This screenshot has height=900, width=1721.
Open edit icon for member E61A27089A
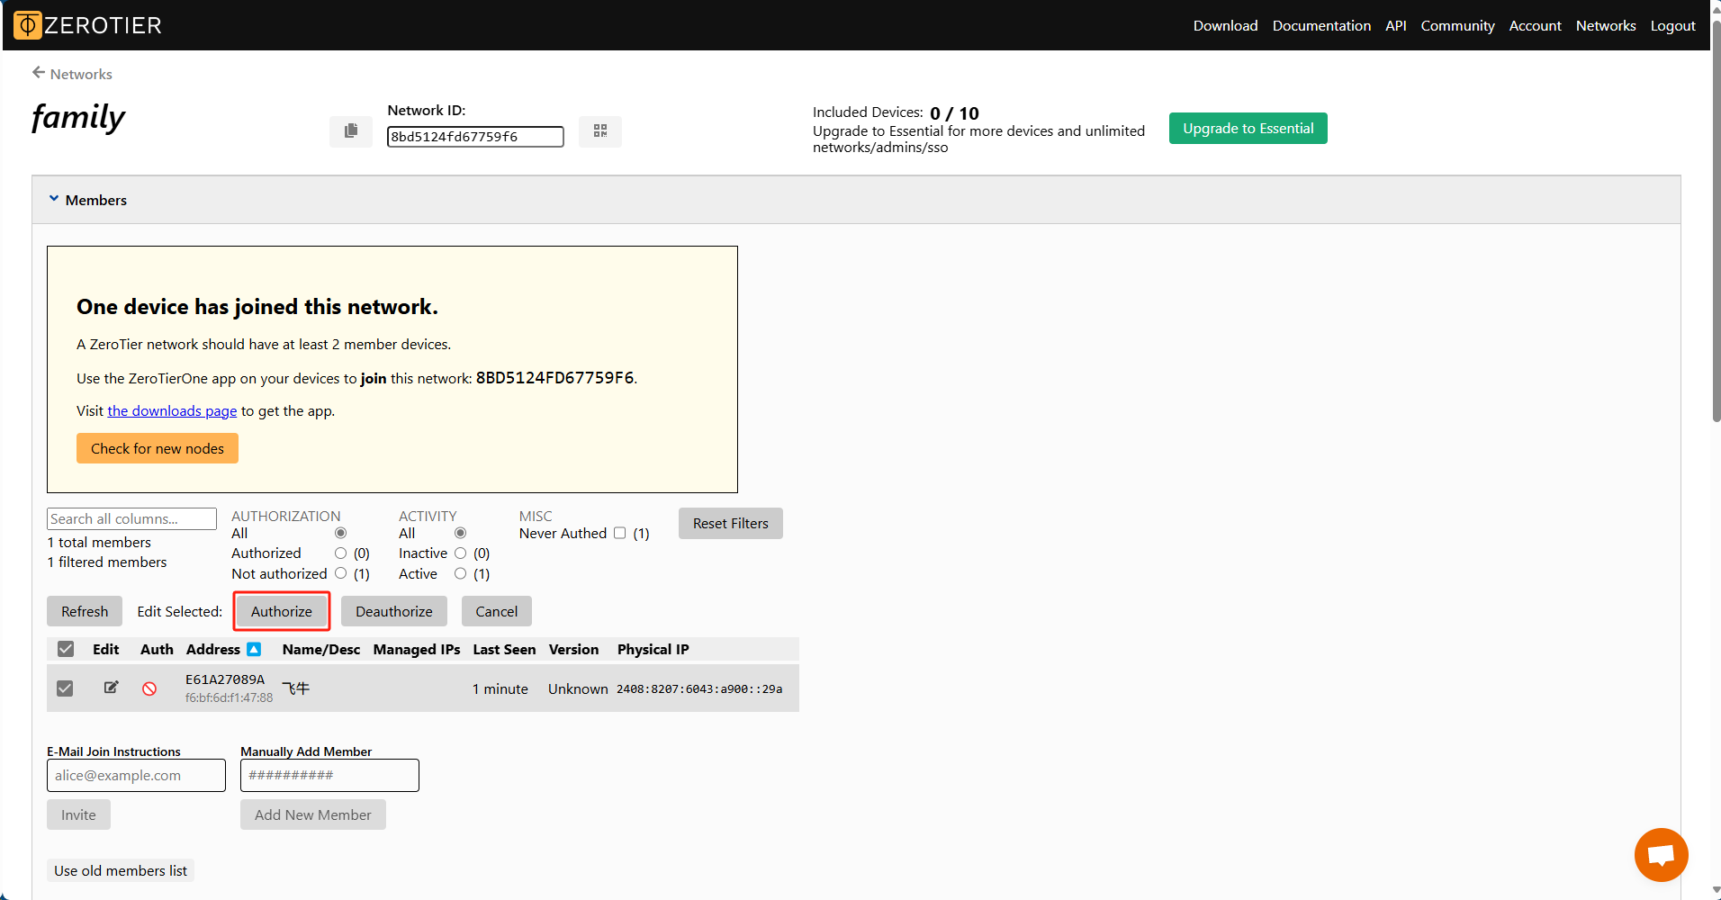click(111, 688)
